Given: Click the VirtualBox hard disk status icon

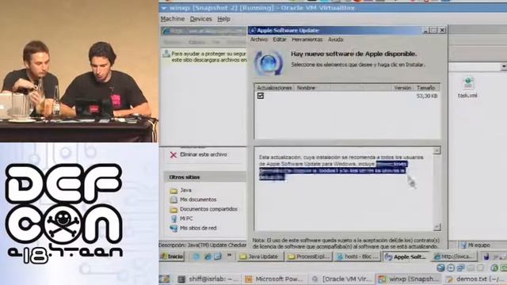Looking at the screenshot, I should [440, 268].
